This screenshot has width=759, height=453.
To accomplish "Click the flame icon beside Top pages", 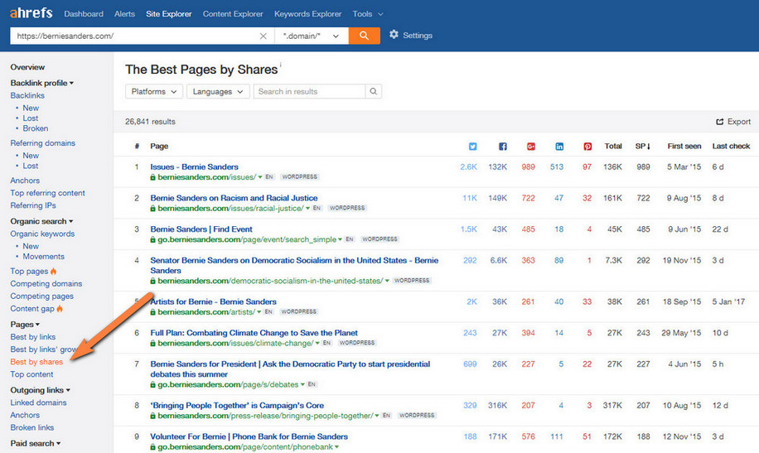I will click(x=53, y=271).
